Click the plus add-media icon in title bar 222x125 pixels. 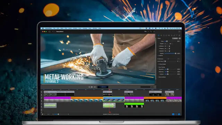pos(53,32)
